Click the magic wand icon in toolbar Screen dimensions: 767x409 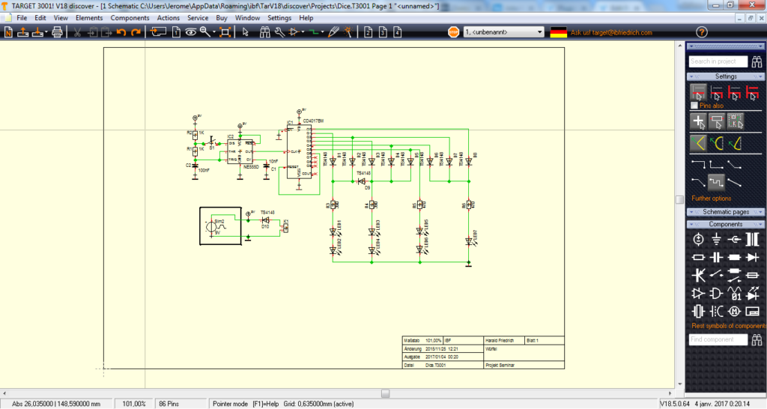tap(348, 32)
